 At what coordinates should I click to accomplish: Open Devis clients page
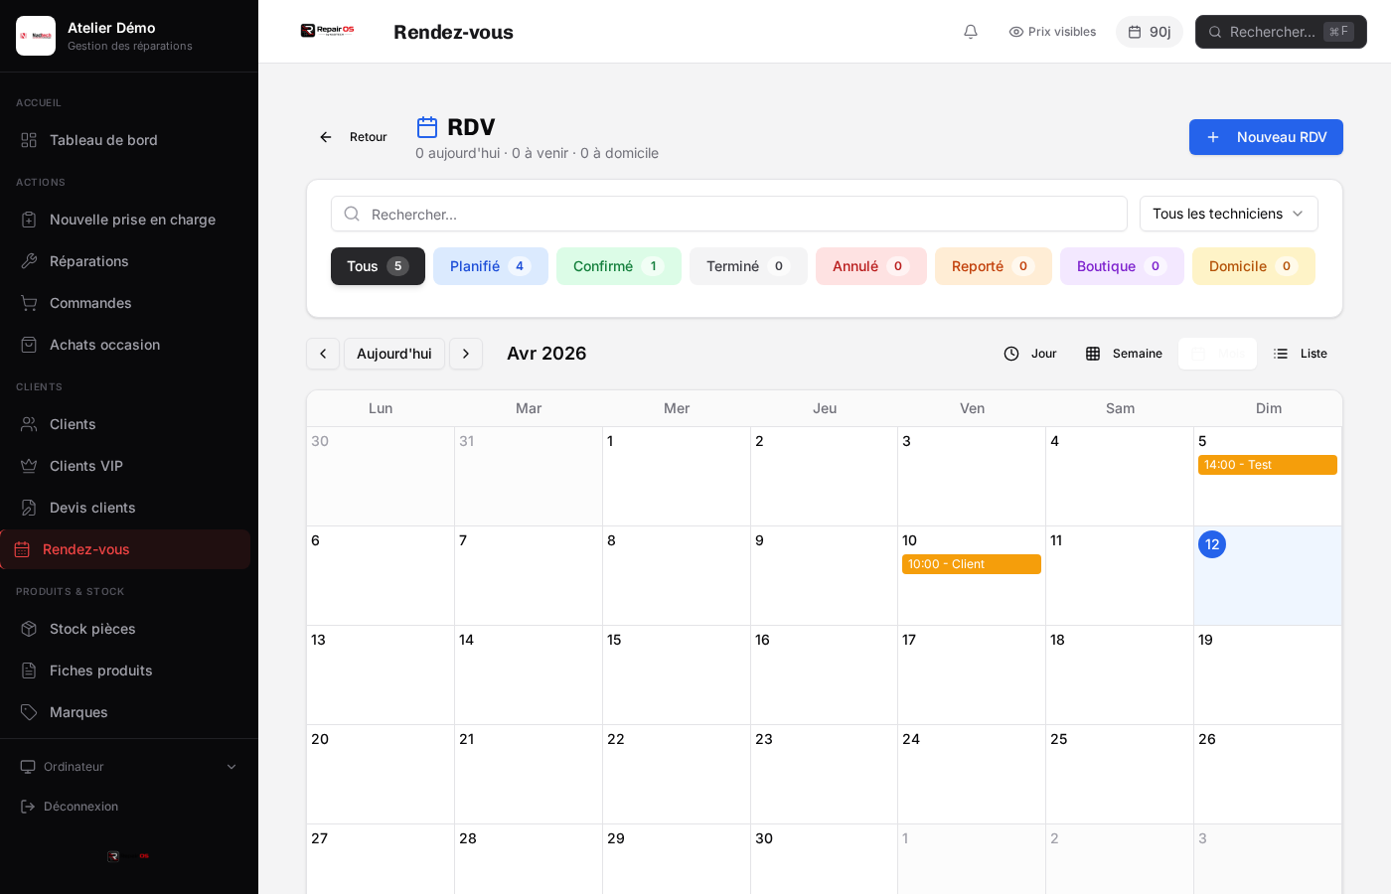click(129, 508)
